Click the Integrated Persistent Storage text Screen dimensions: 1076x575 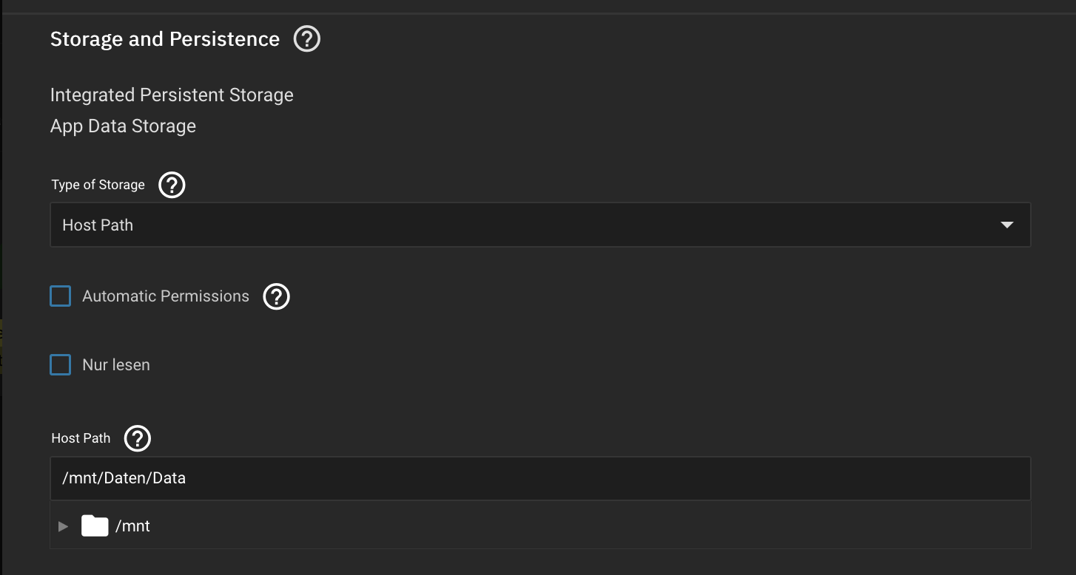click(172, 95)
